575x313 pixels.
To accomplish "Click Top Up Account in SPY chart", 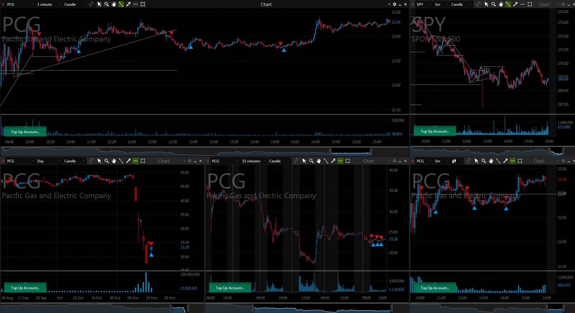I will tap(435, 131).
